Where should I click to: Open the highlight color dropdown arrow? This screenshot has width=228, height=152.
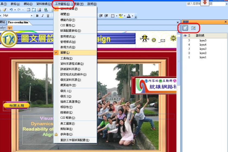click(124, 16)
